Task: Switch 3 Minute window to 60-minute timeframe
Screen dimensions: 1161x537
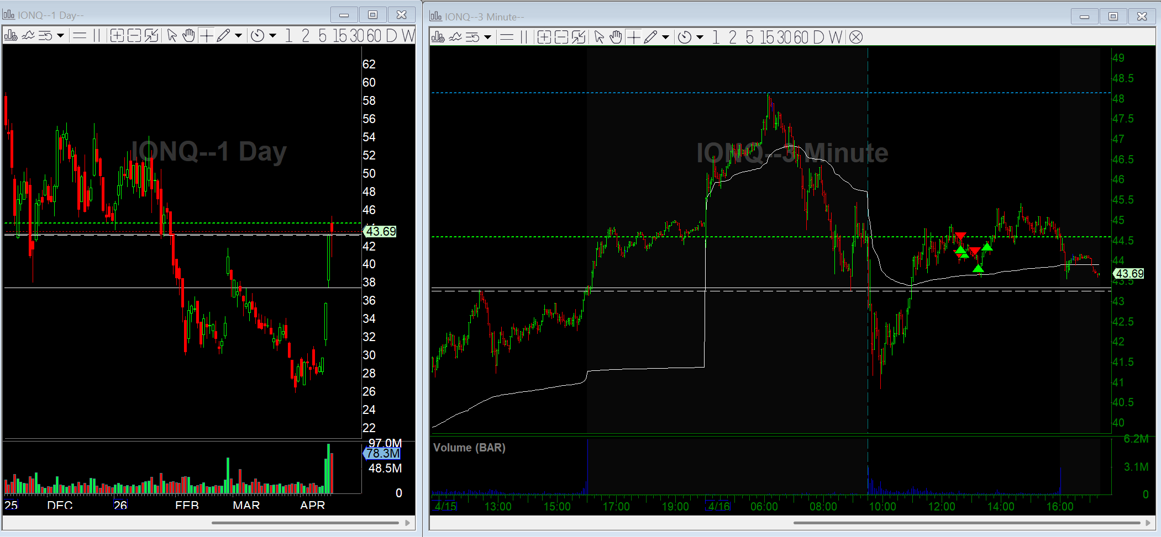Action: click(x=801, y=37)
